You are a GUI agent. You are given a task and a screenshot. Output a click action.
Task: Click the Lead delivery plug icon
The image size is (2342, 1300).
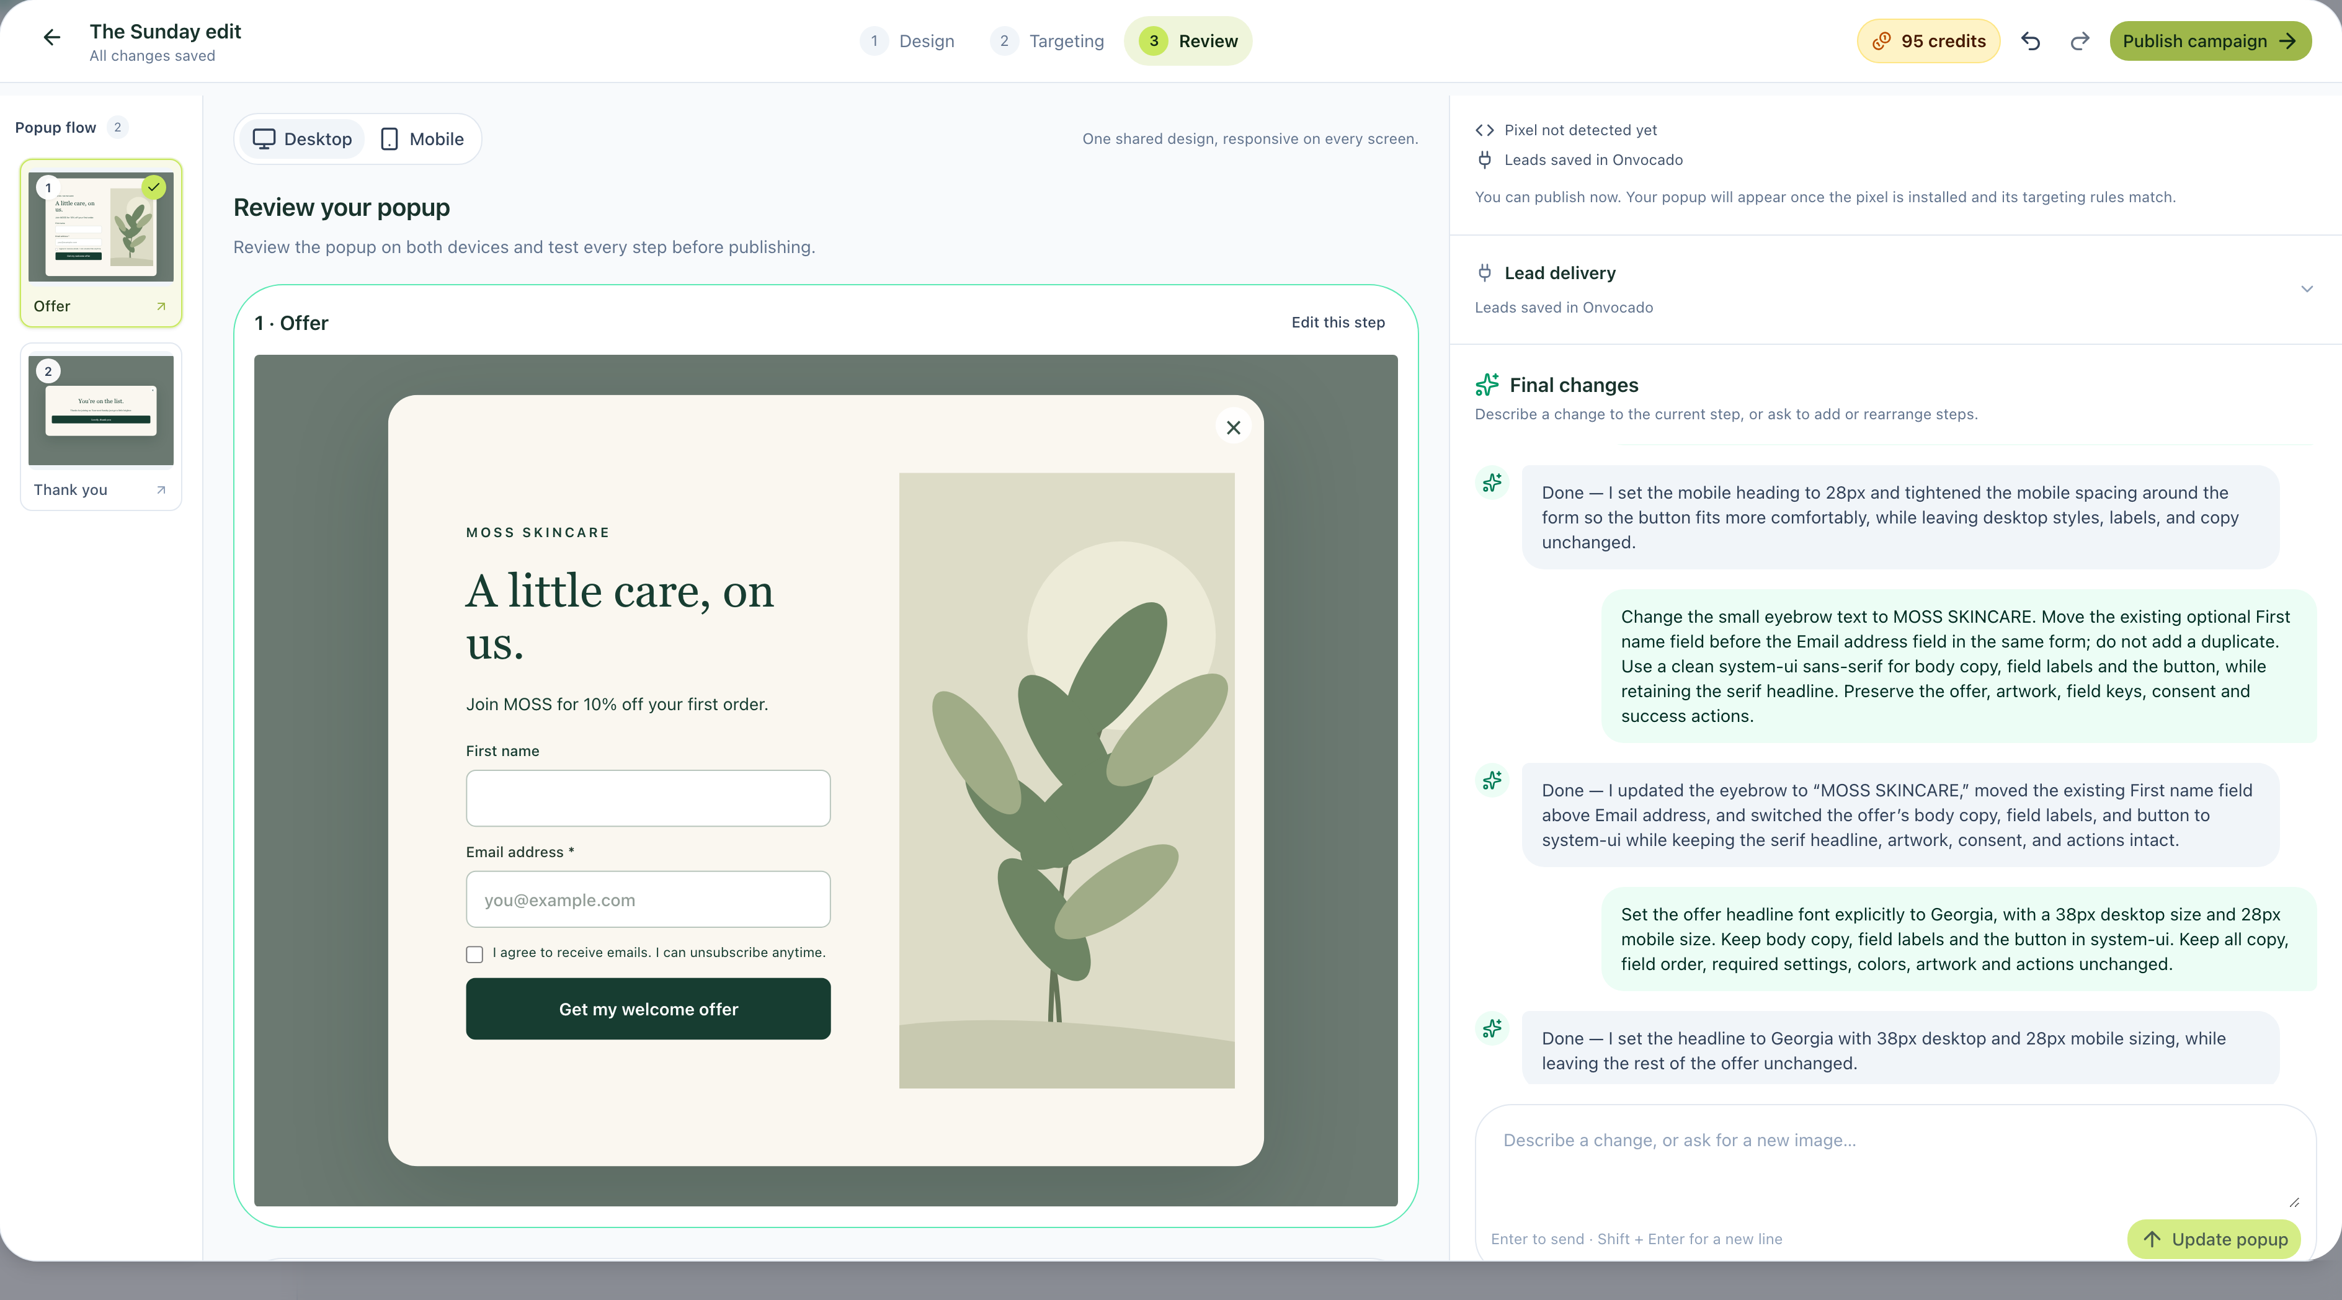click(x=1485, y=273)
